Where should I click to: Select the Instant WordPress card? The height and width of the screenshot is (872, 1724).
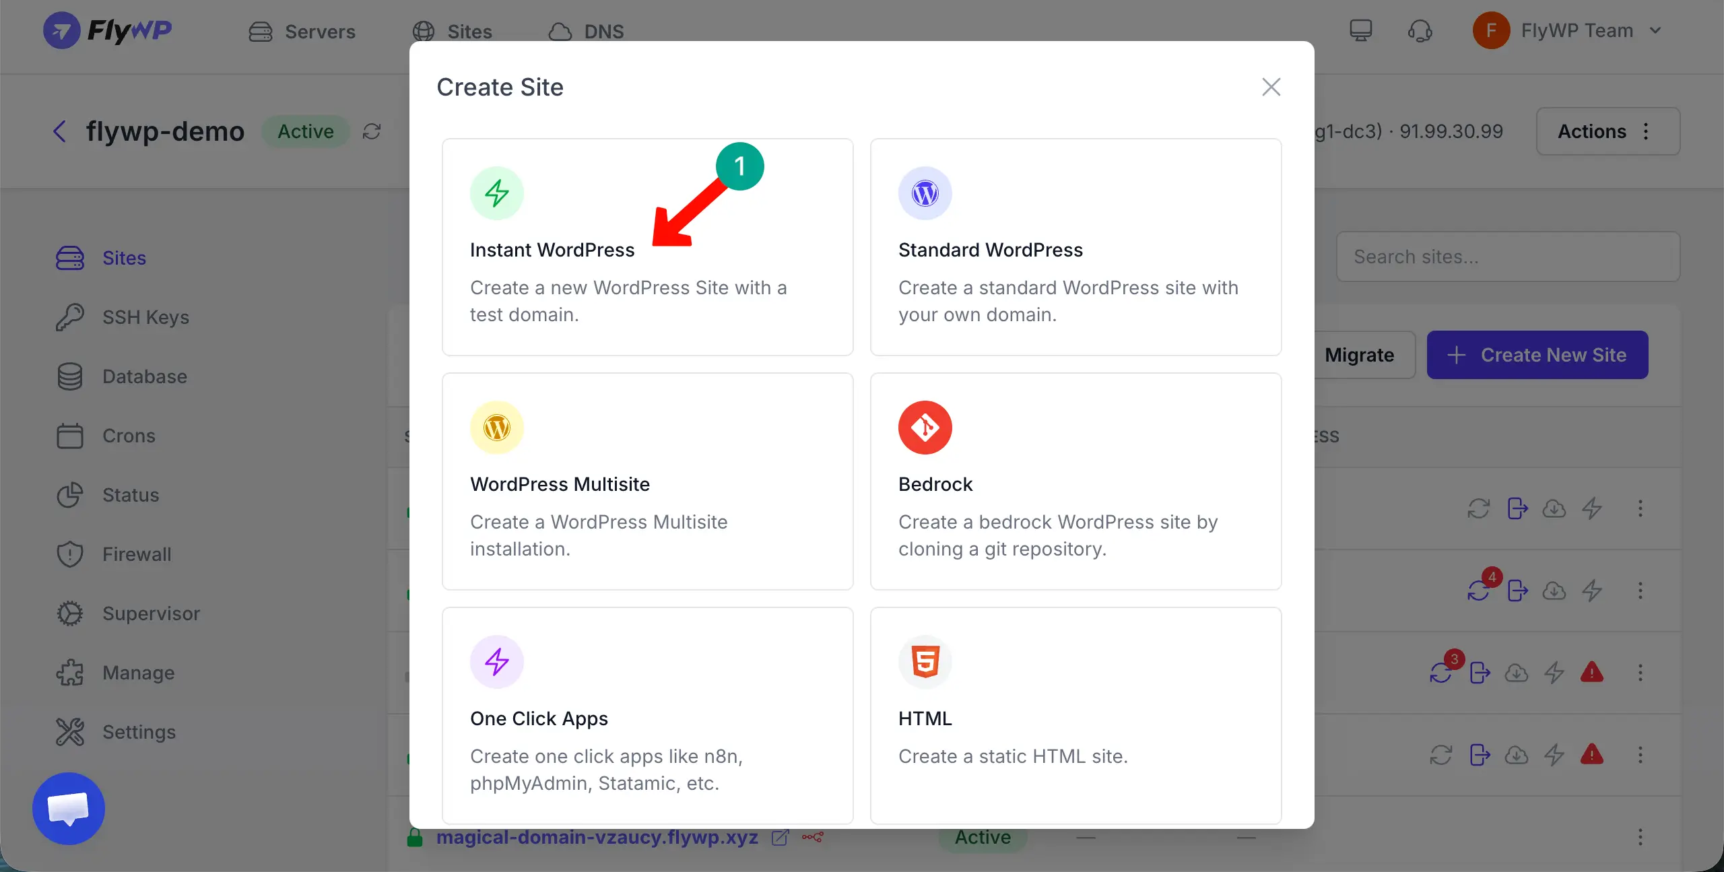click(647, 247)
